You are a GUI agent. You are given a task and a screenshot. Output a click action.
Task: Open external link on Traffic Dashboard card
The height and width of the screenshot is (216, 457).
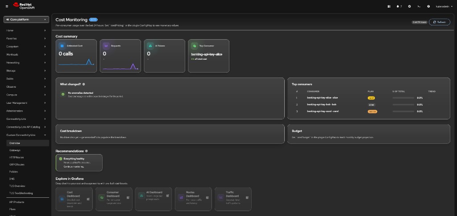tap(247, 197)
